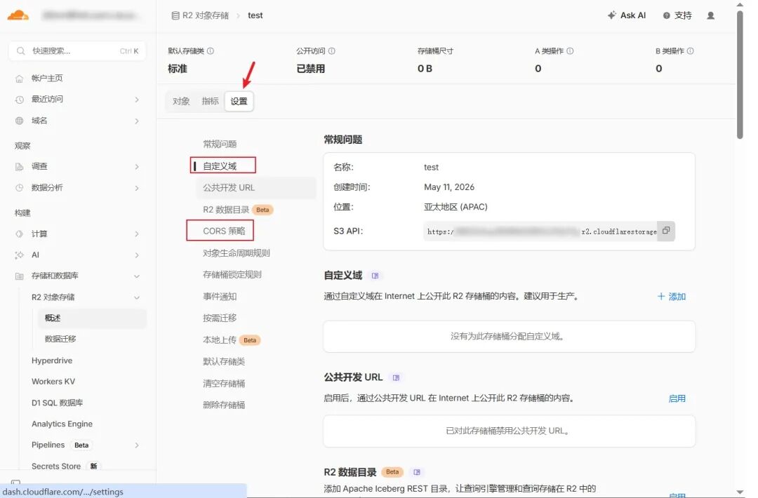This screenshot has width=758, height=498.
Task: Click 添加 to add custom domain
Action: pos(672,297)
